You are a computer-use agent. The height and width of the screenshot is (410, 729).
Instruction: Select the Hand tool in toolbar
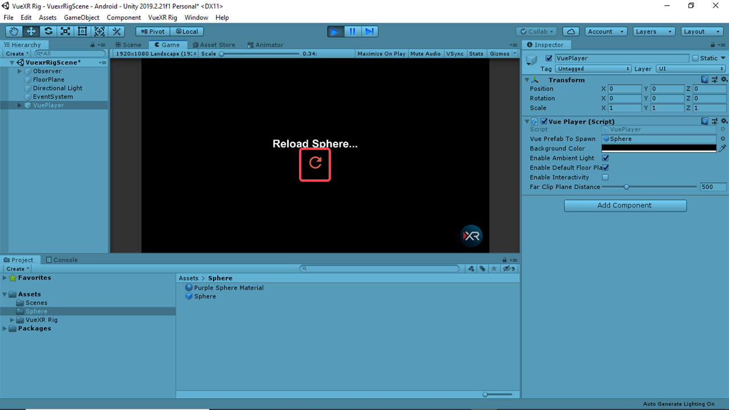point(14,31)
